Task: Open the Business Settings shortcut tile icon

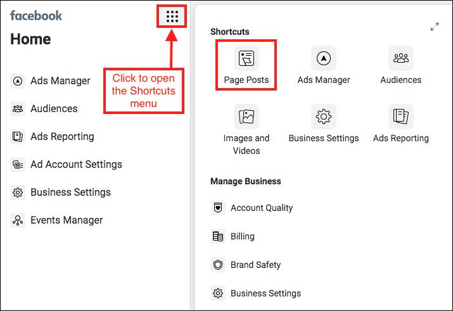Action: click(324, 117)
